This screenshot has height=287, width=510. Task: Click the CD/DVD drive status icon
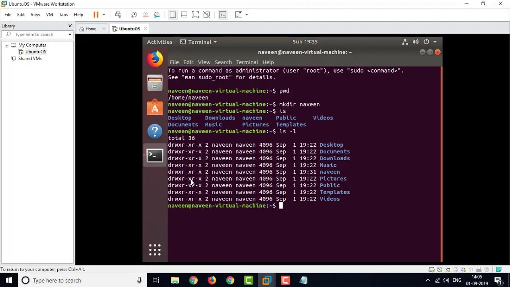(439, 269)
